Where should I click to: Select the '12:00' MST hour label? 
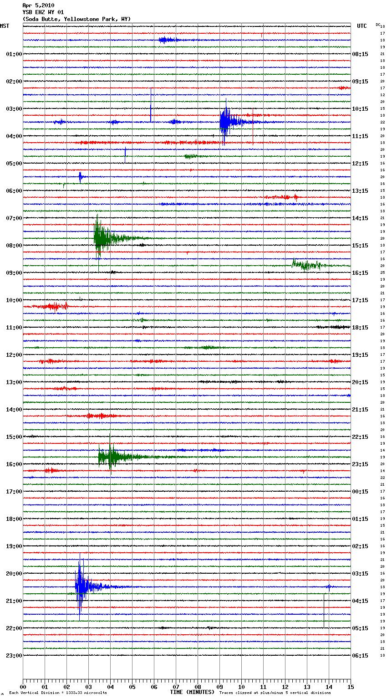click(x=14, y=355)
